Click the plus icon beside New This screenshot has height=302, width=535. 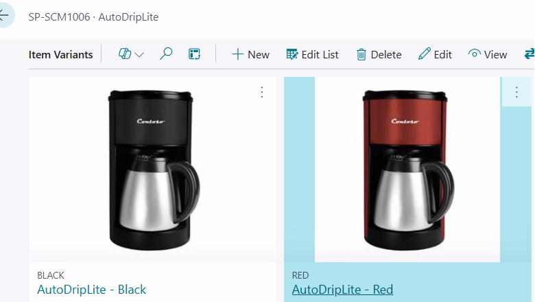pos(237,54)
